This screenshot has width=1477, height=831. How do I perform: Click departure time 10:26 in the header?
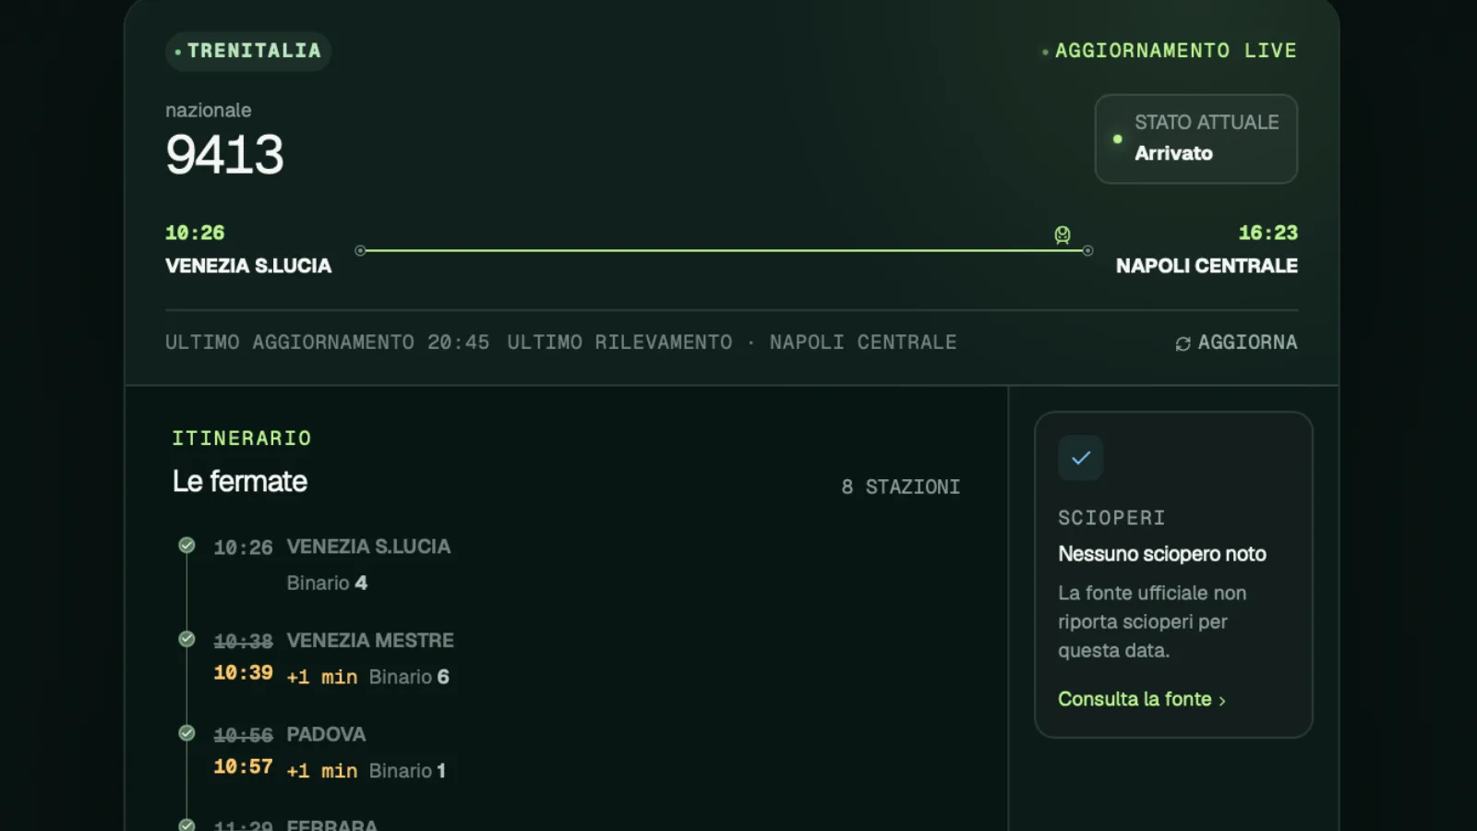click(195, 233)
